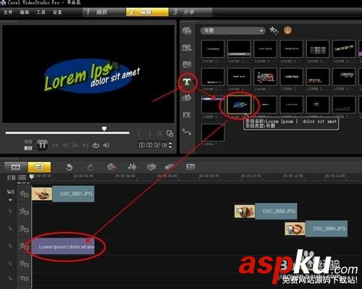Click the overlay track header icon by DSC_0004.JPG
The width and height of the screenshot is (362, 289).
click(24, 229)
